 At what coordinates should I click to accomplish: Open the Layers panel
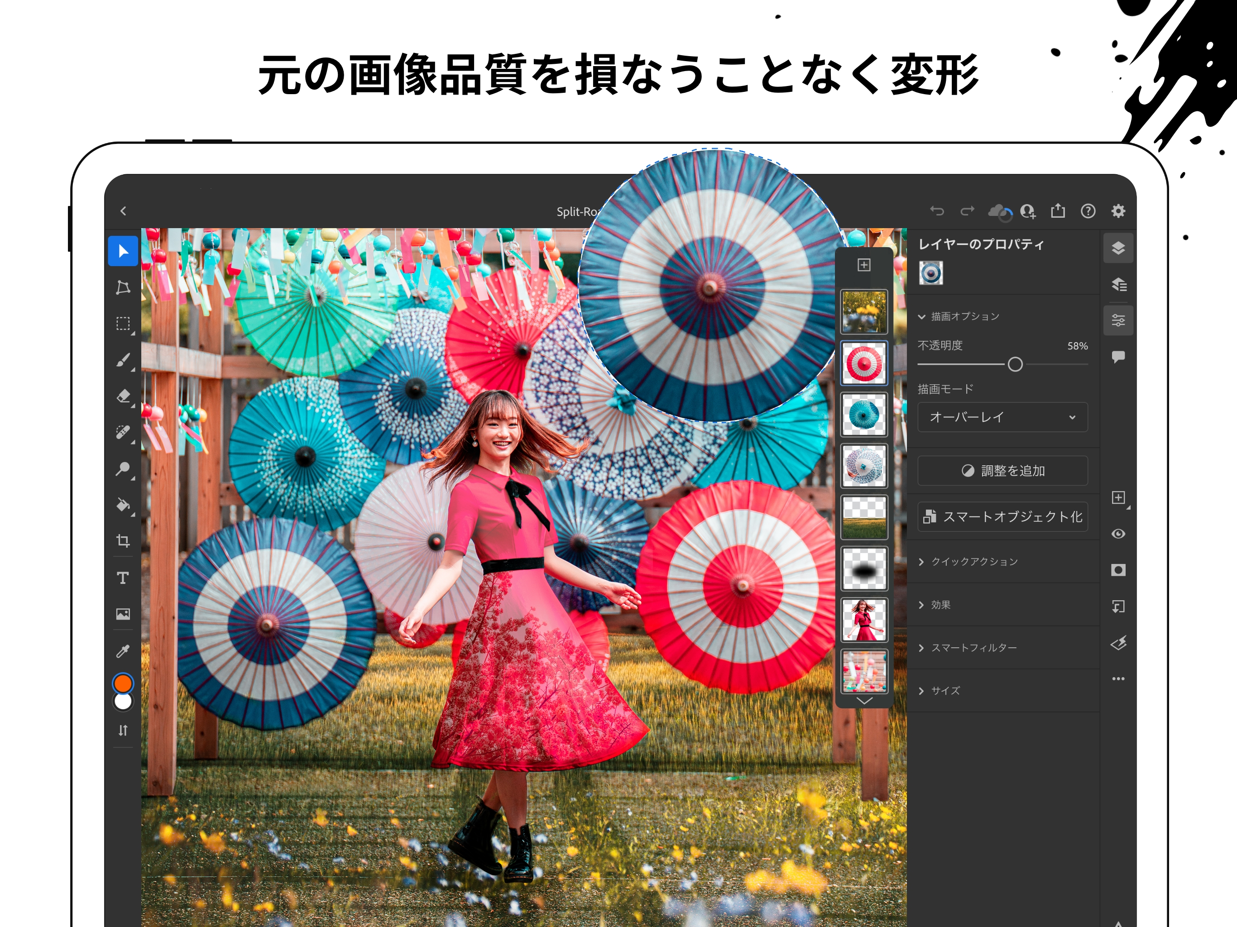pyautogui.click(x=1118, y=248)
